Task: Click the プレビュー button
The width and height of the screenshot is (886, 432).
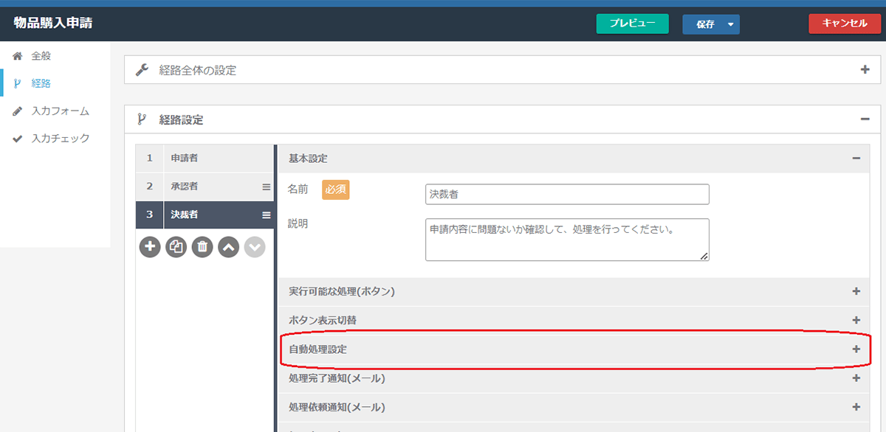Action: coord(632,24)
